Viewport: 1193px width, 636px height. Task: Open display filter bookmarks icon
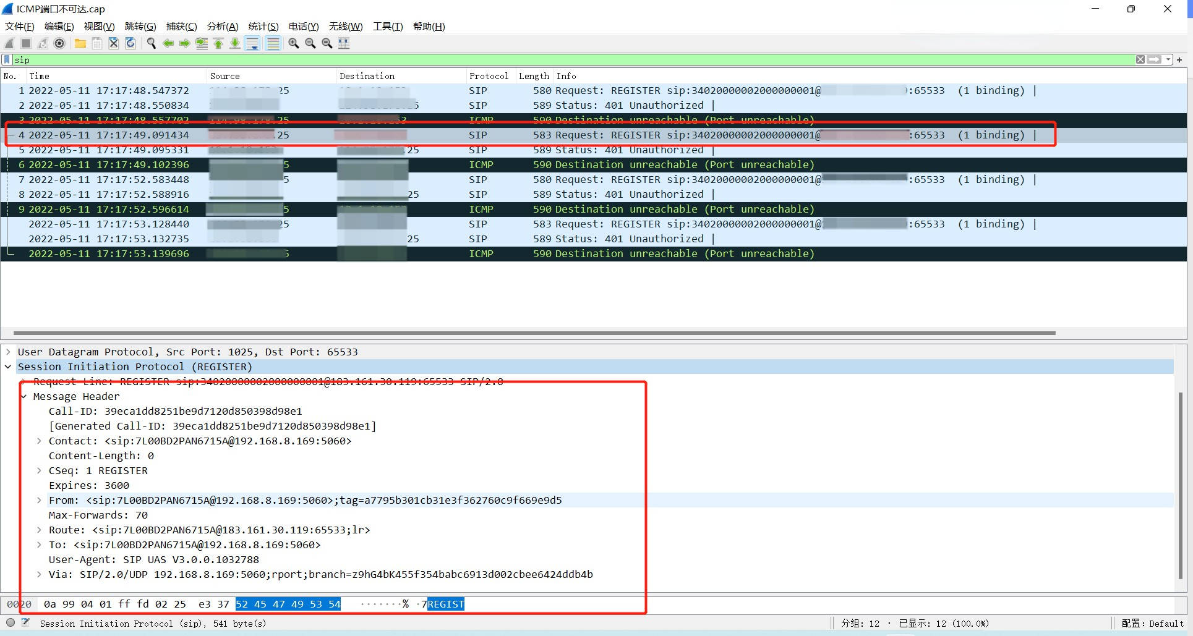pos(7,59)
